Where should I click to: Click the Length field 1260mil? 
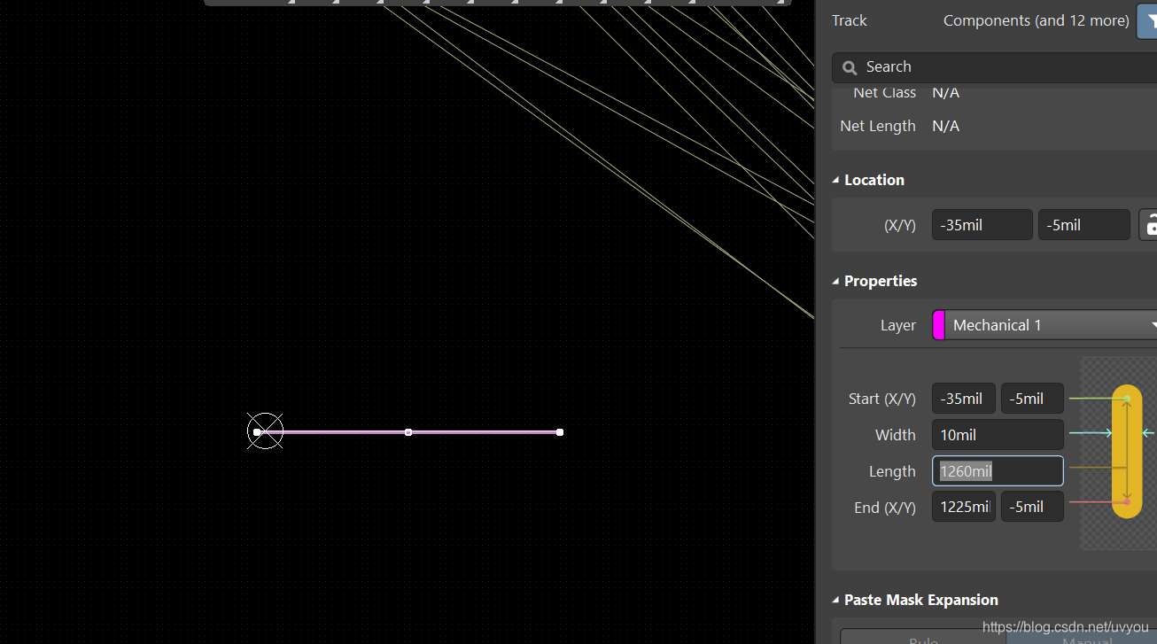pos(998,471)
